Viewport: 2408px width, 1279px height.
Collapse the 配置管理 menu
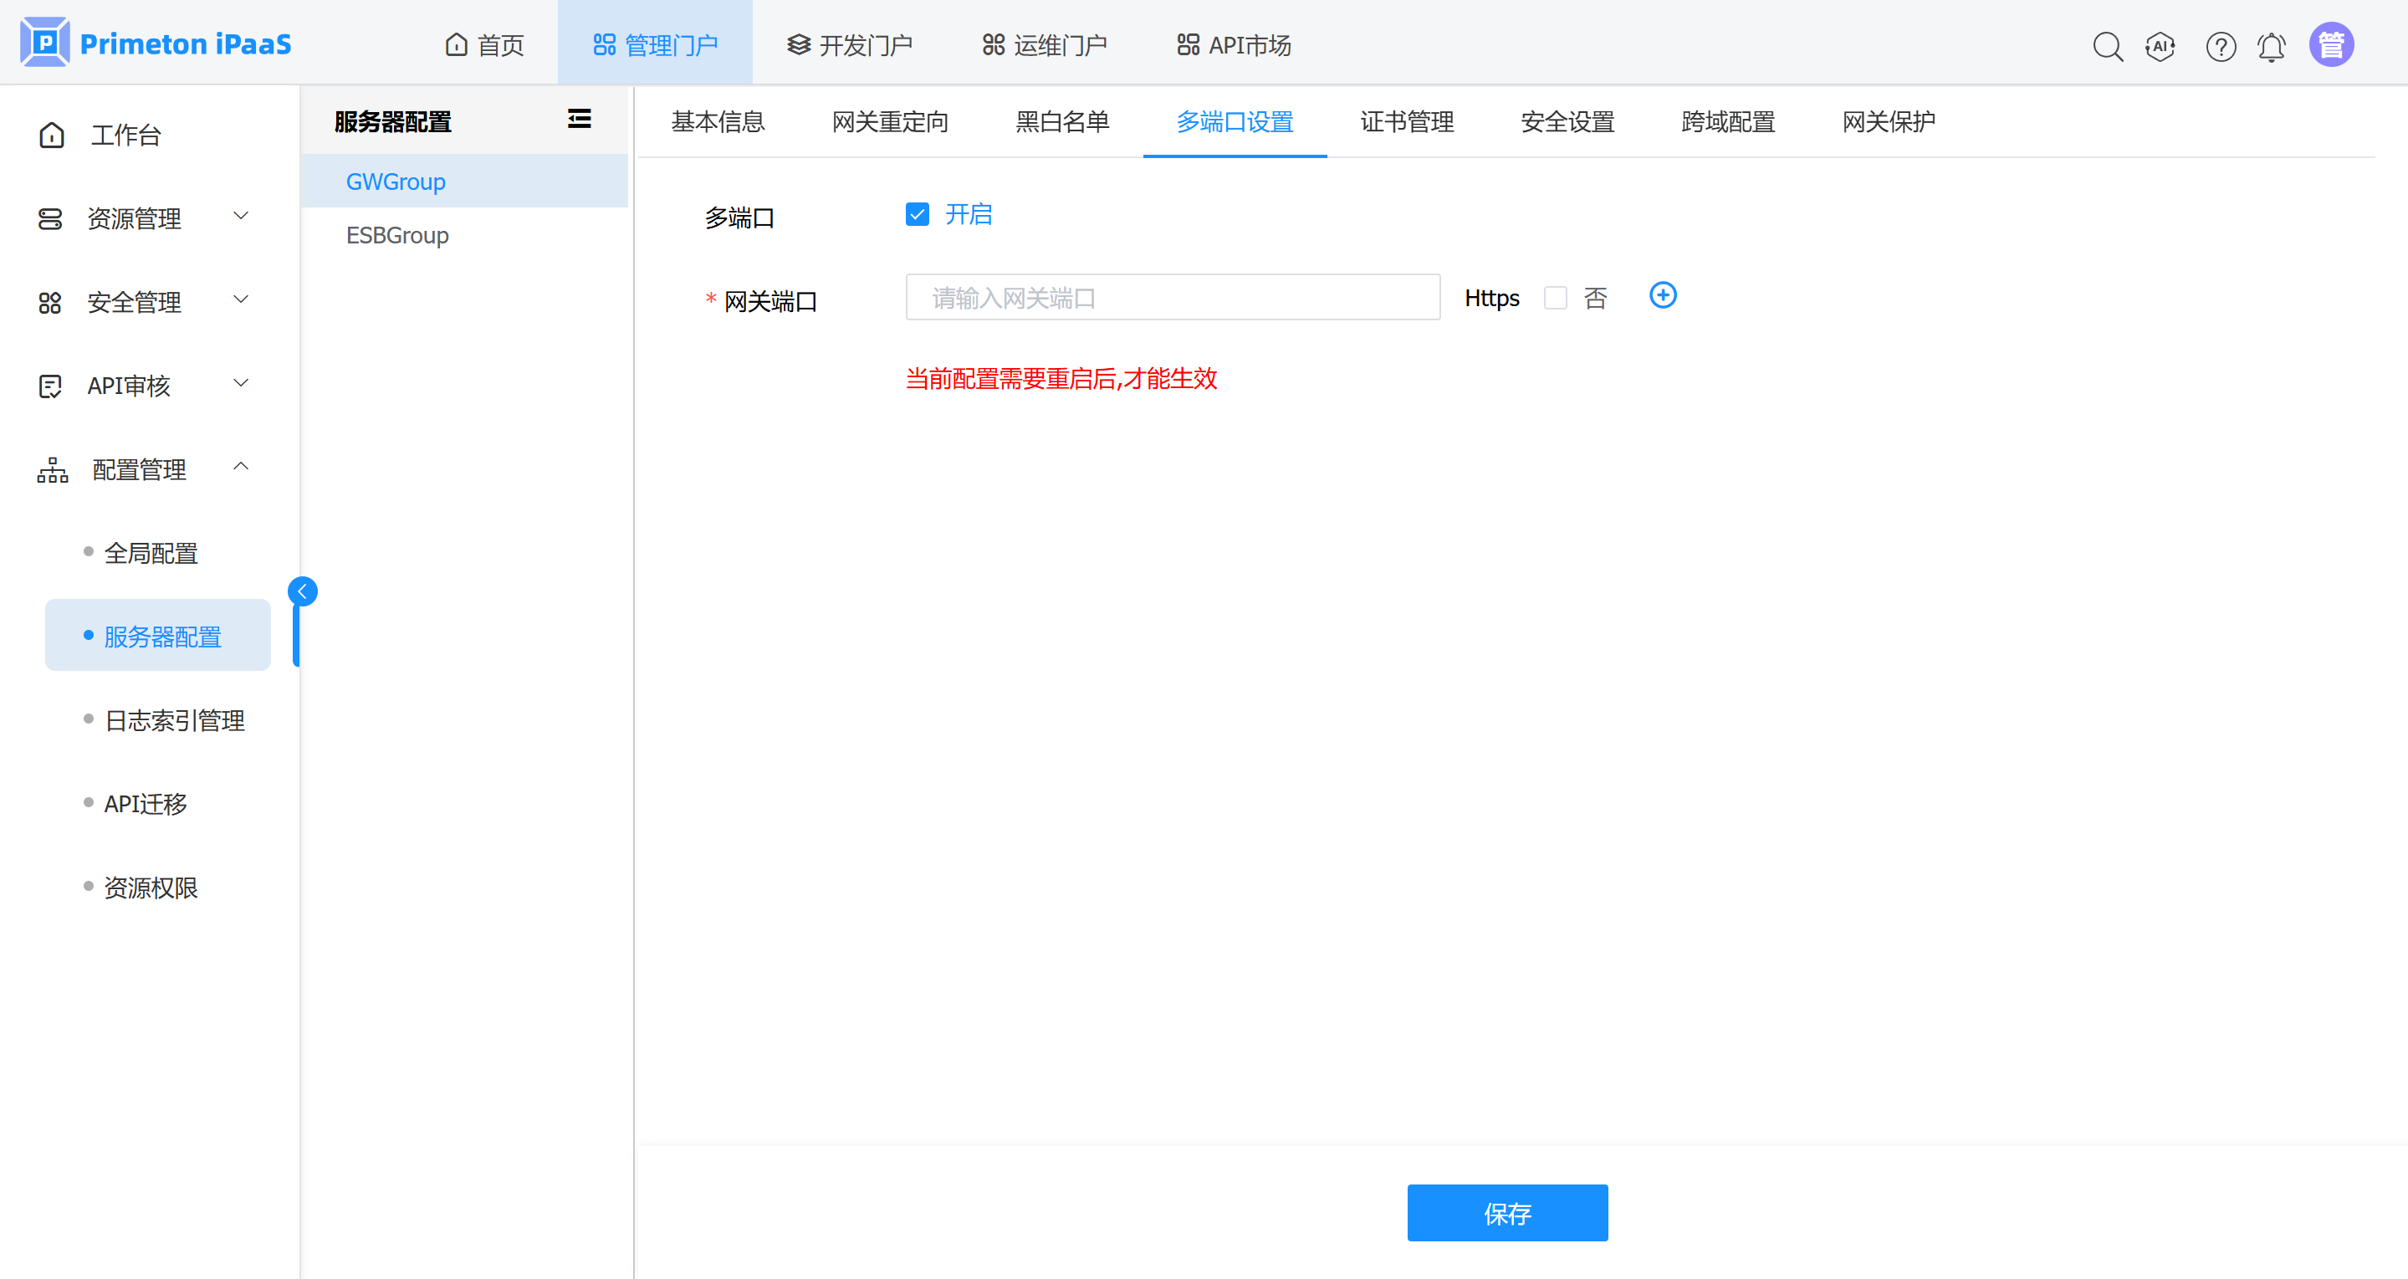tap(141, 469)
